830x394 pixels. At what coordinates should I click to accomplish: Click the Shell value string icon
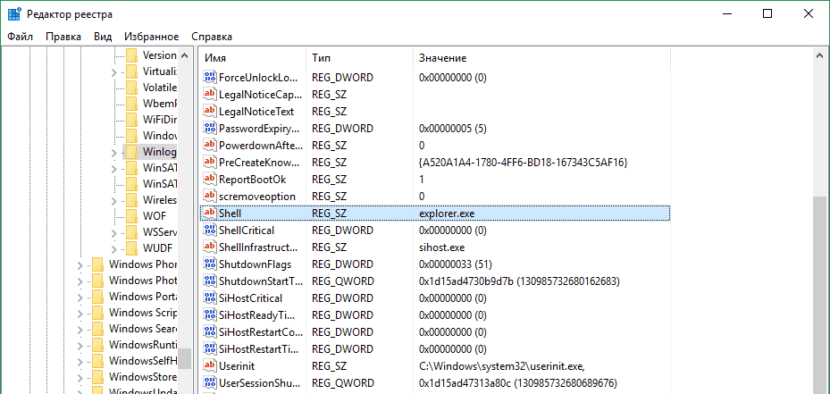[210, 214]
